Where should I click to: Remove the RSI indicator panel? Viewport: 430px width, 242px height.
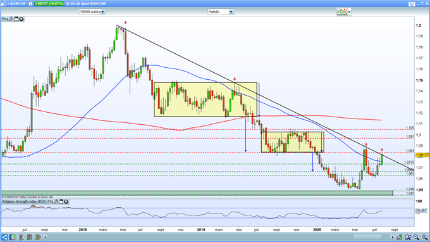point(66,201)
